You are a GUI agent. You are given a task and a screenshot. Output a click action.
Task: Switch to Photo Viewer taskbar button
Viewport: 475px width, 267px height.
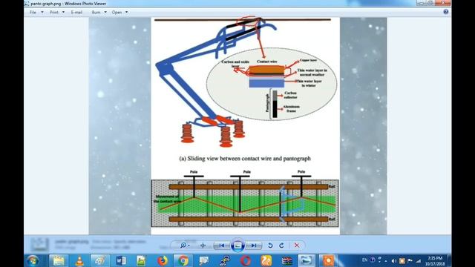[x=307, y=260]
